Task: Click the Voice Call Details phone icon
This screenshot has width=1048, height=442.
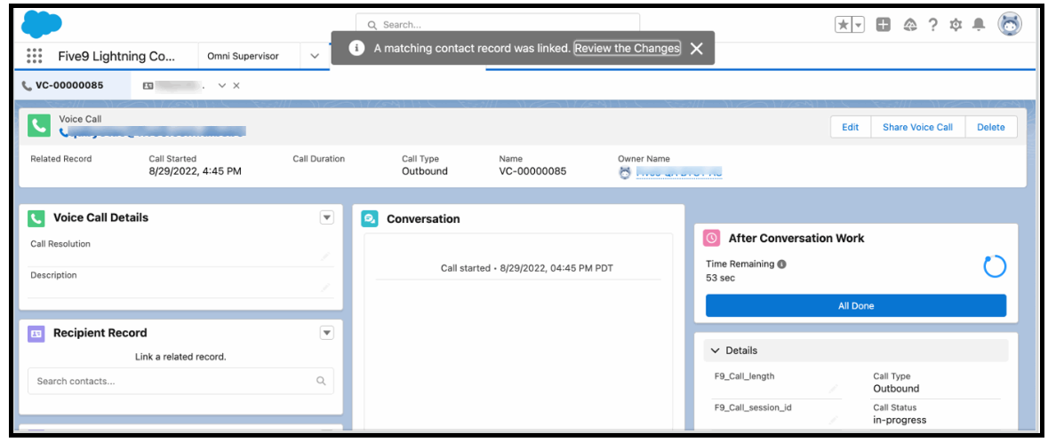Action: click(36, 217)
